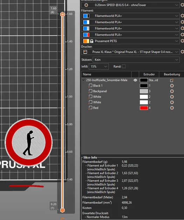
Task: Click the Extruder column header
Action: click(149, 74)
